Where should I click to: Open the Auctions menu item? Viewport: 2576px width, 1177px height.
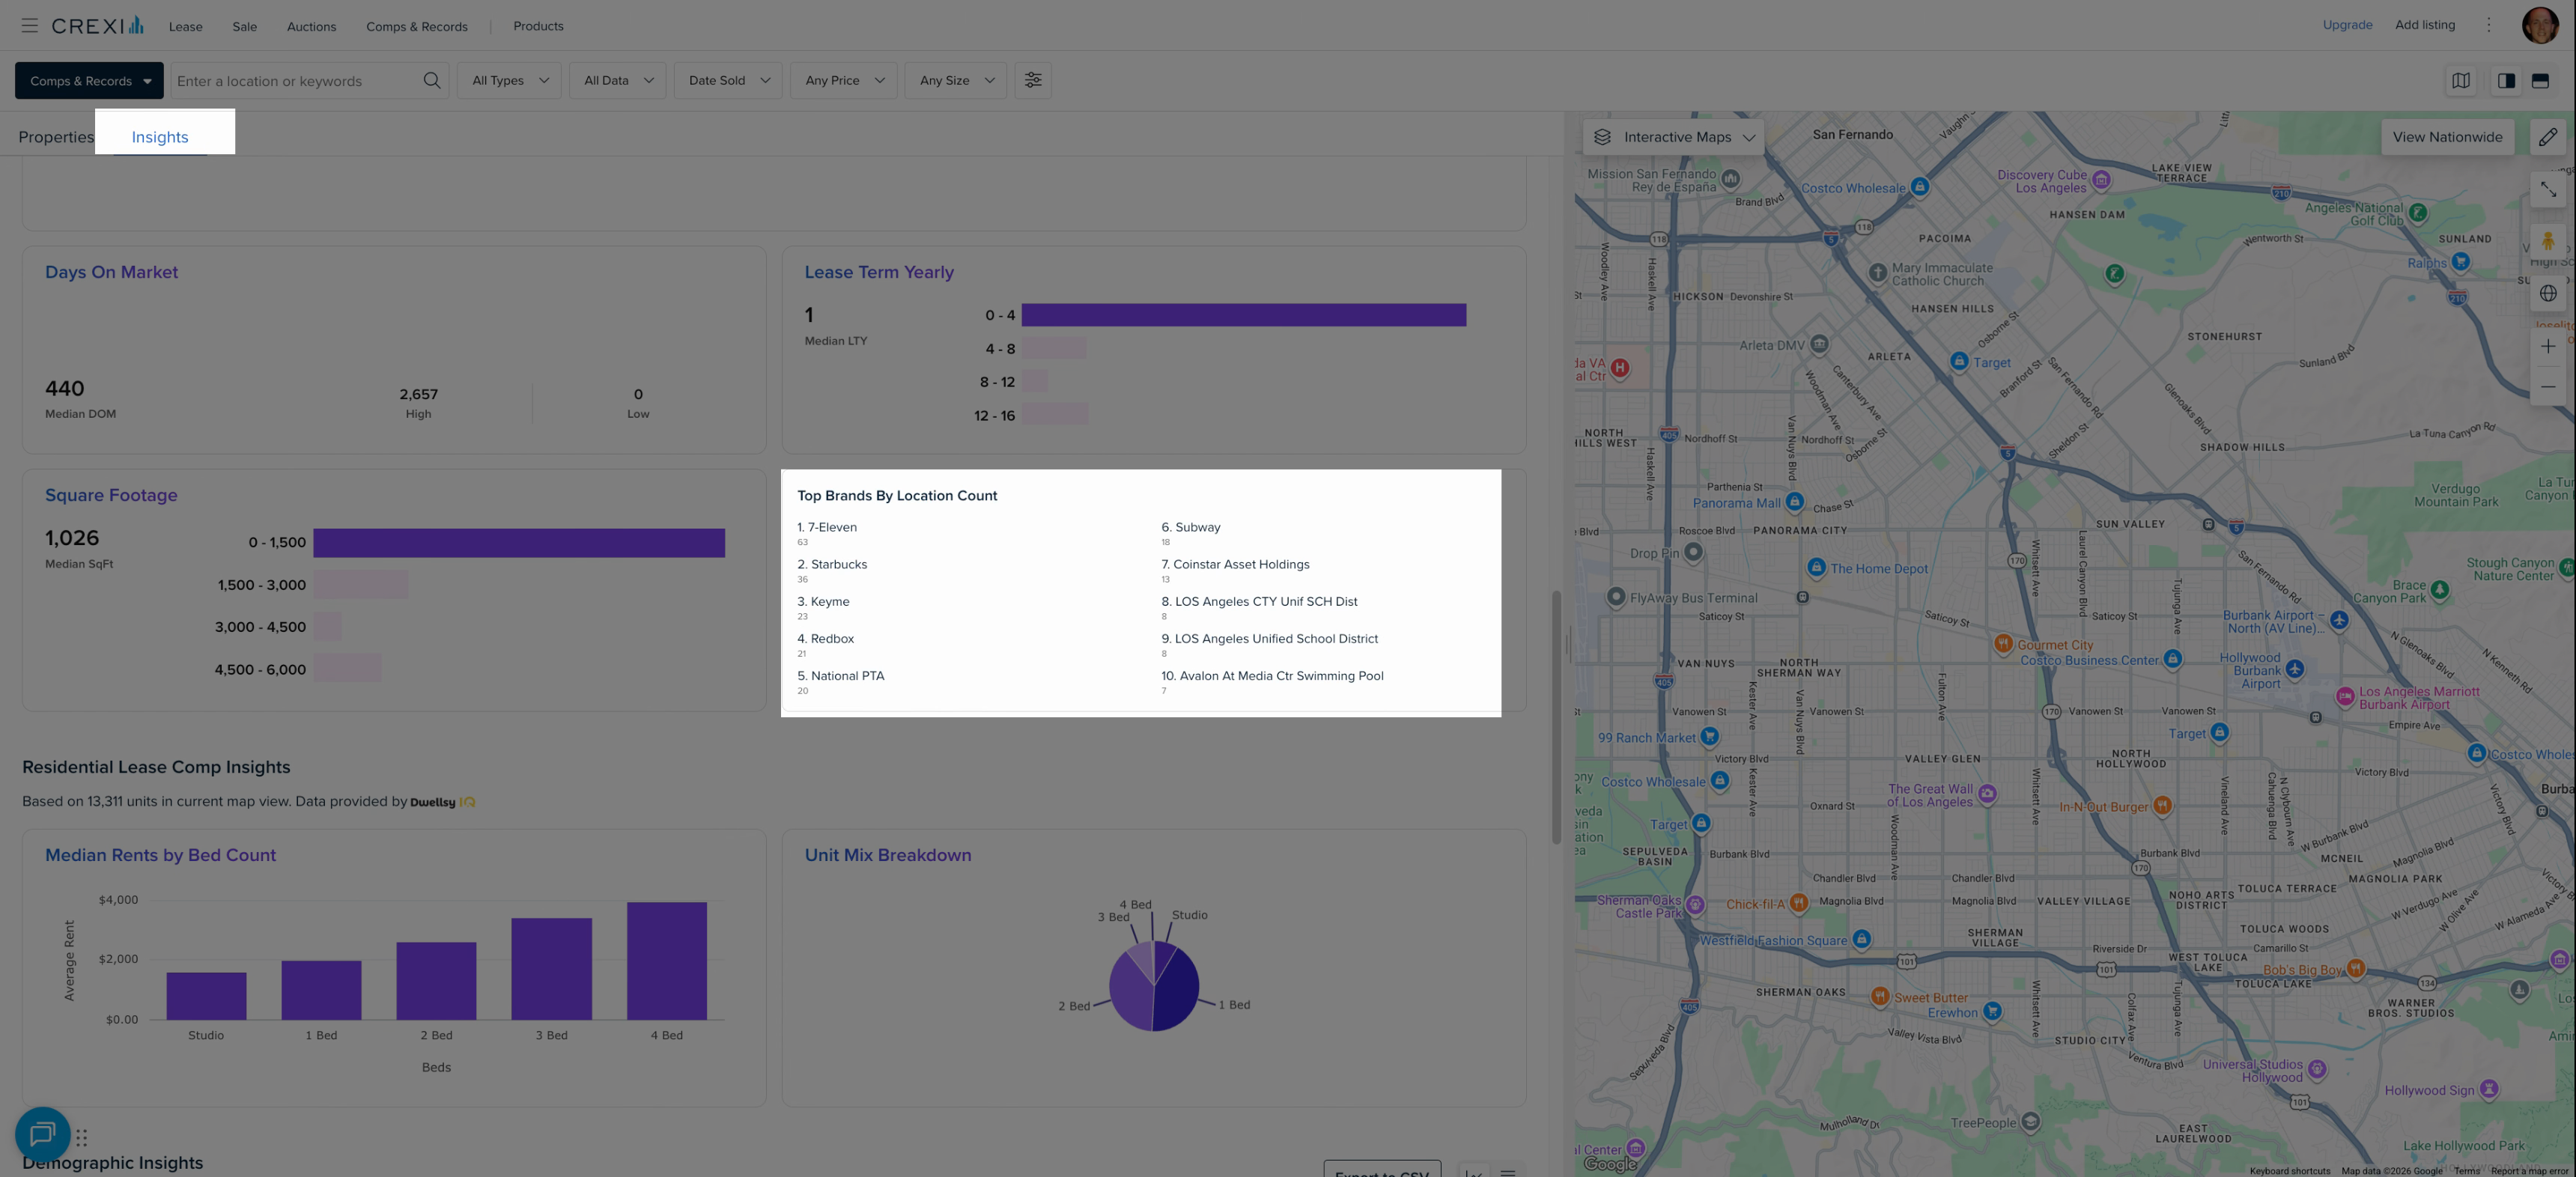pos(311,26)
